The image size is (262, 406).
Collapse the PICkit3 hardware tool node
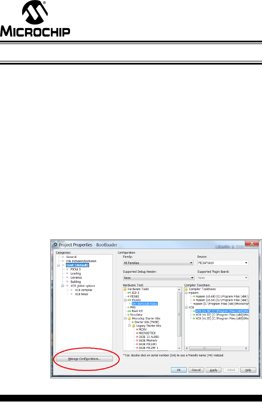tap(125, 300)
